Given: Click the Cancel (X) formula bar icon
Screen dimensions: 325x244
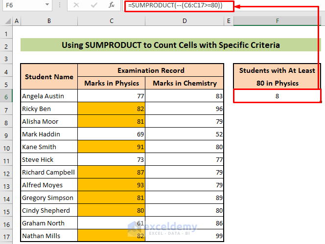Looking at the screenshot, I should 76,5.
